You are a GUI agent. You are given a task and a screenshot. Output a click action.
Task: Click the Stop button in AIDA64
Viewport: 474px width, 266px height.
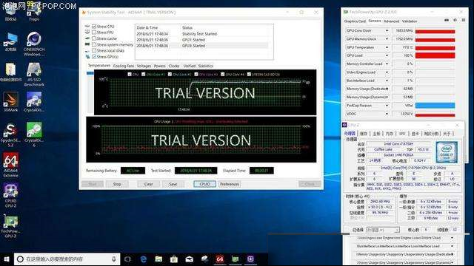pos(117,184)
